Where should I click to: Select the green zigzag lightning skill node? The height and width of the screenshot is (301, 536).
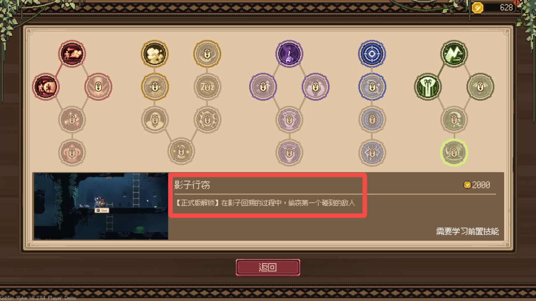454,54
